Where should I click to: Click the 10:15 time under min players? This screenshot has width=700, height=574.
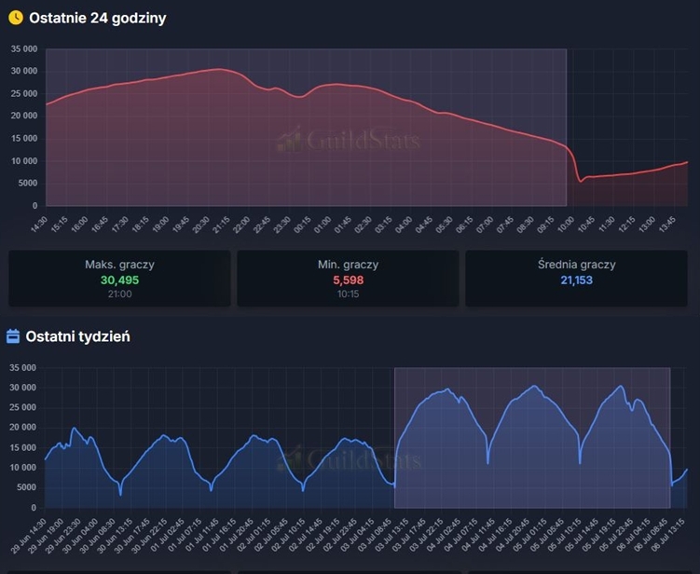tap(349, 294)
